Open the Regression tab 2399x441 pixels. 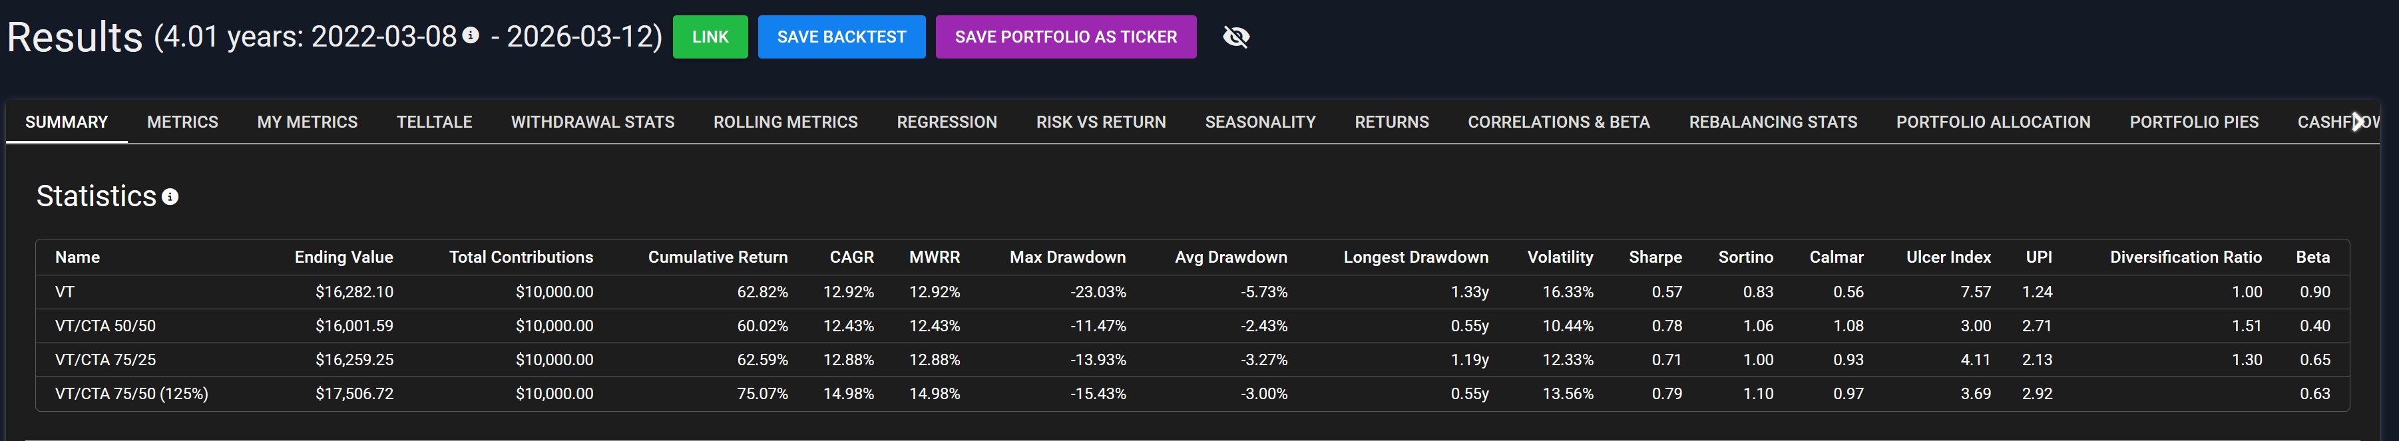946,122
